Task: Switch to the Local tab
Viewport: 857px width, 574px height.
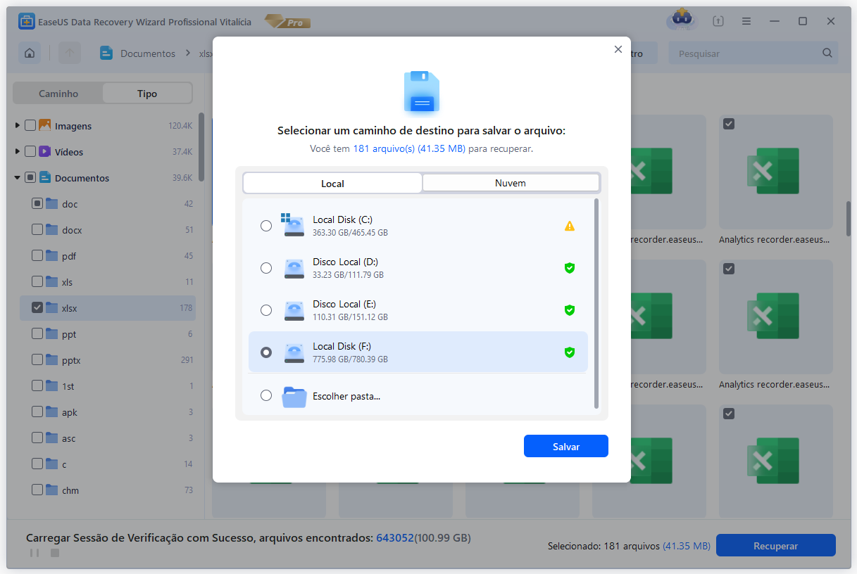Action: [x=332, y=183]
